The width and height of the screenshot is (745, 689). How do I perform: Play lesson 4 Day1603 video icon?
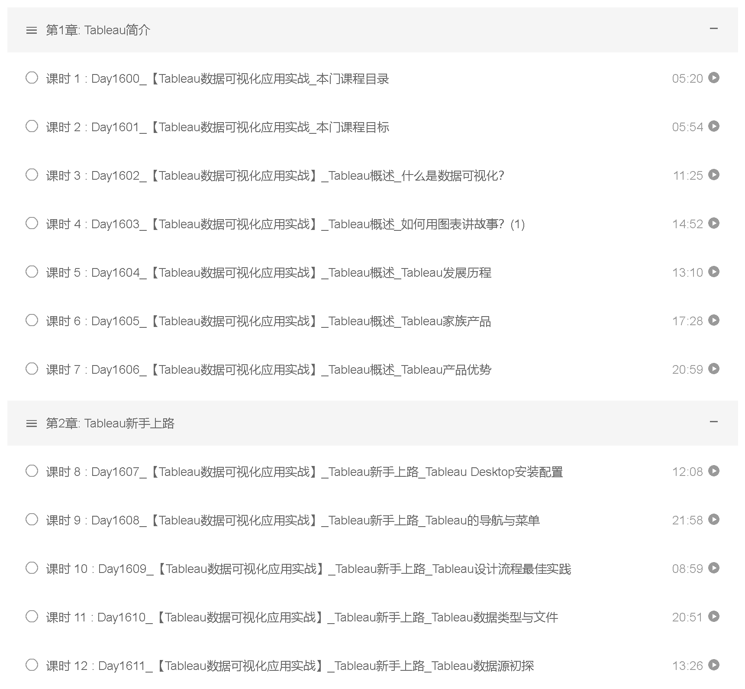coord(714,223)
